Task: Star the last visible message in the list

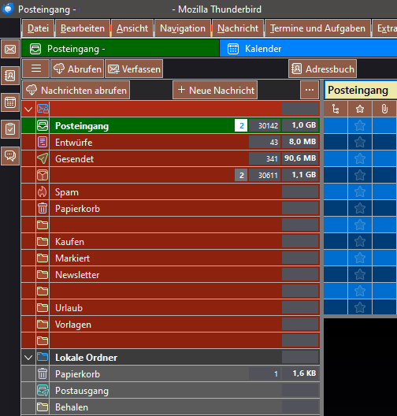Action: pyautogui.click(x=360, y=308)
